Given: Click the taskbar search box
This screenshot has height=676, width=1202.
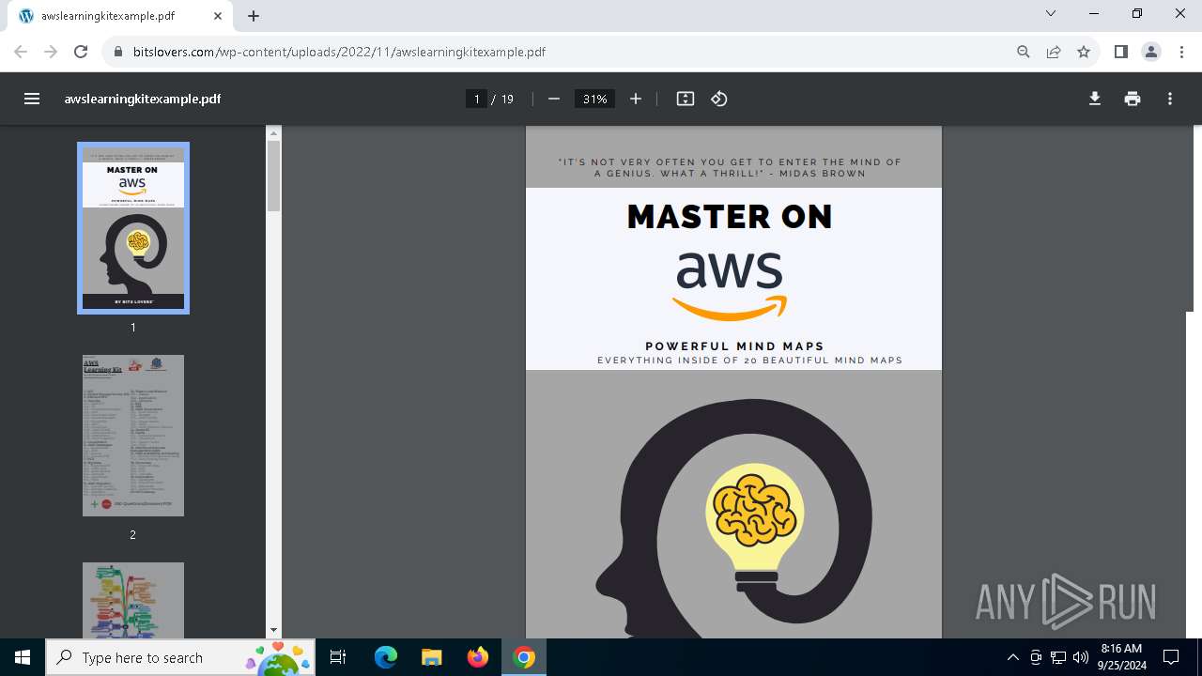Looking at the screenshot, I should click(179, 657).
